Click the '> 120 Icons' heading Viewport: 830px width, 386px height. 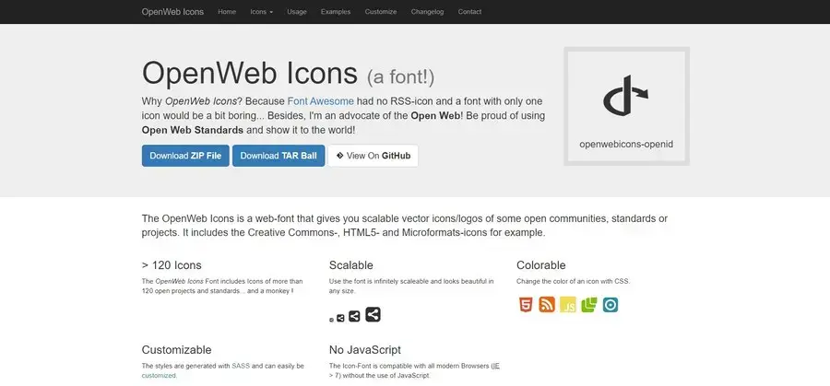click(x=172, y=265)
